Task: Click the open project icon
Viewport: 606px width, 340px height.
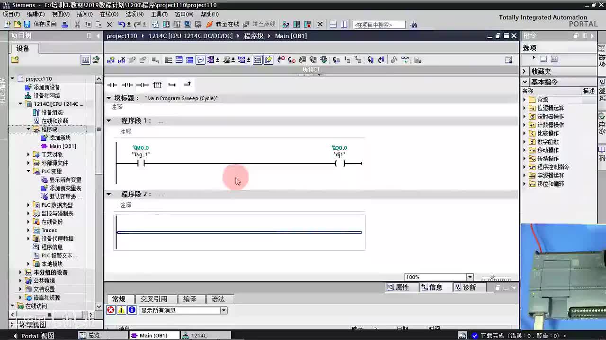Action: tap(17, 24)
